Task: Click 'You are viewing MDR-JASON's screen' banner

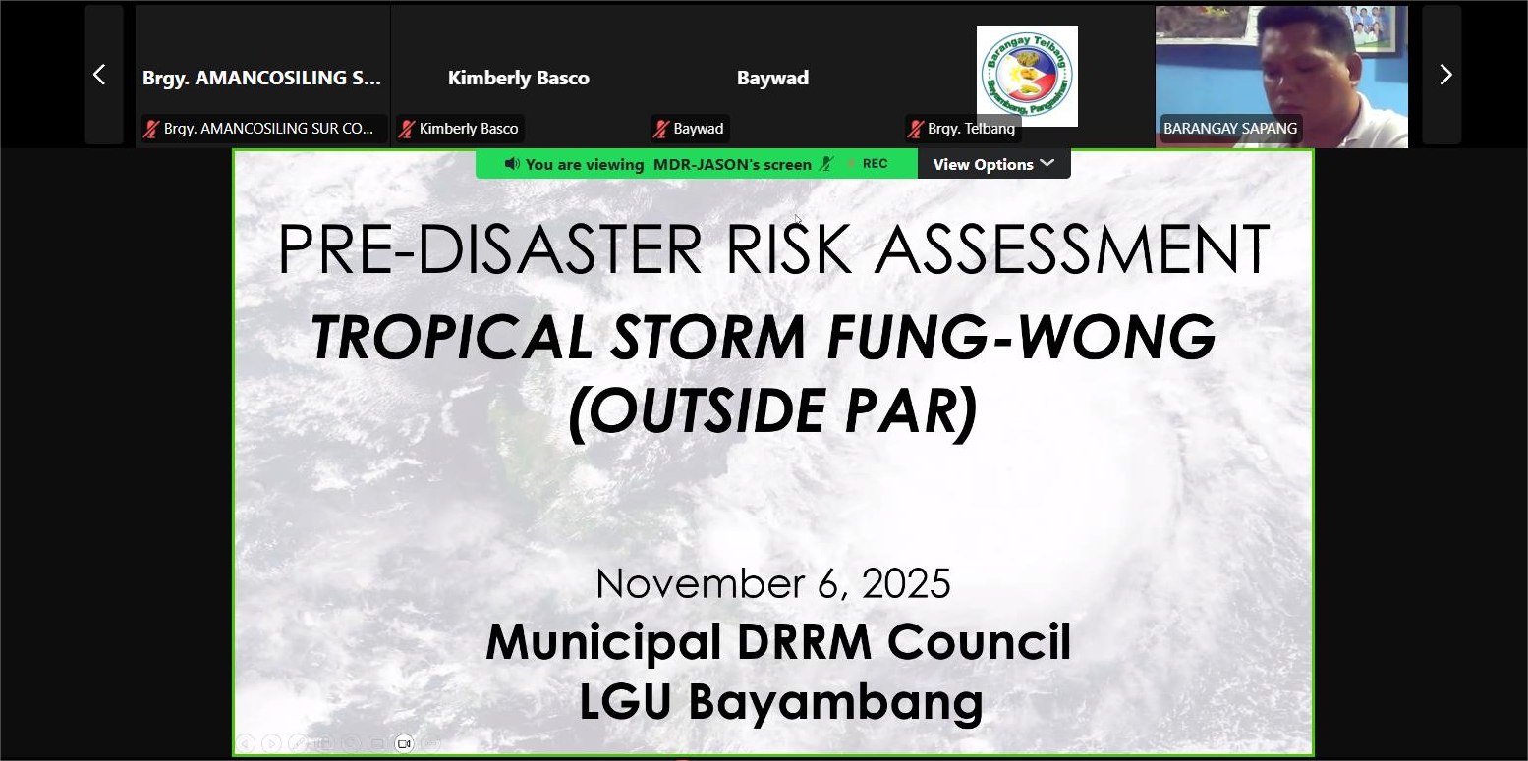Action: pos(668,164)
